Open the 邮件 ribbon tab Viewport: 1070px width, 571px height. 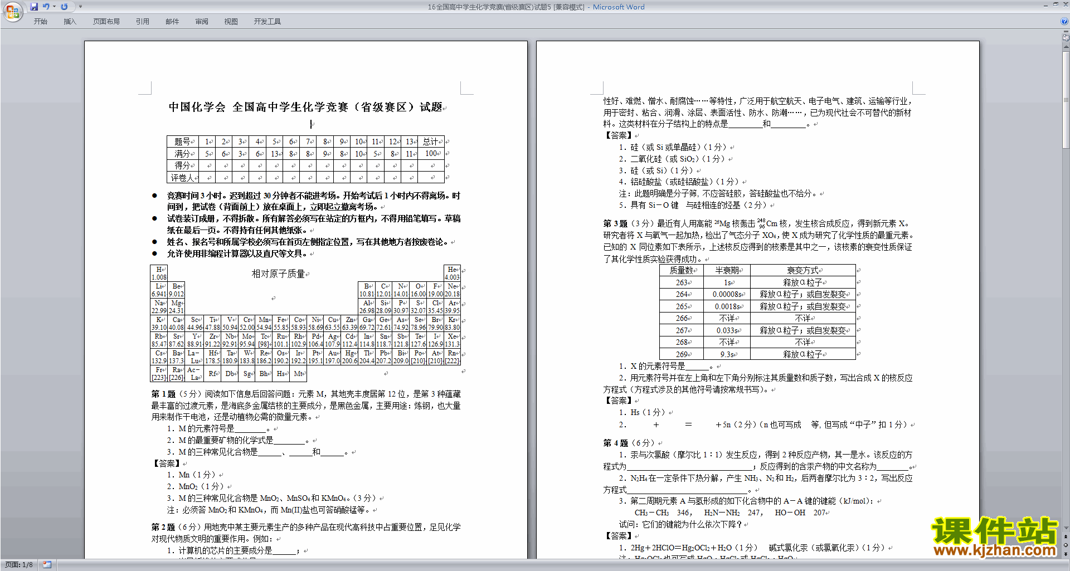tap(172, 22)
